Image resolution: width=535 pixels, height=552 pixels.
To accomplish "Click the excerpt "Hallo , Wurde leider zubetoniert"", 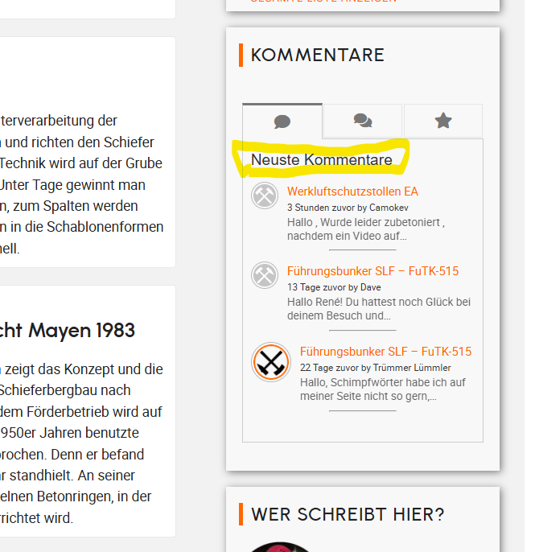I will pos(366,229).
